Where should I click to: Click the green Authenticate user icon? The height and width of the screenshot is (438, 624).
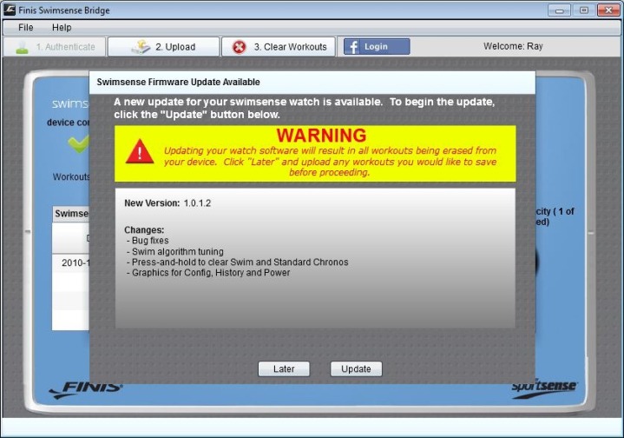click(22, 48)
